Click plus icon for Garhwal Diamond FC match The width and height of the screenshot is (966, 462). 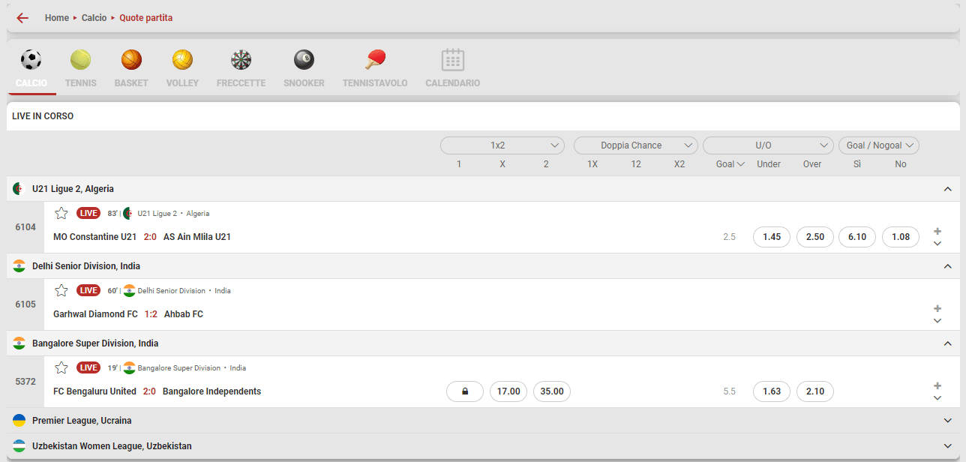937,308
